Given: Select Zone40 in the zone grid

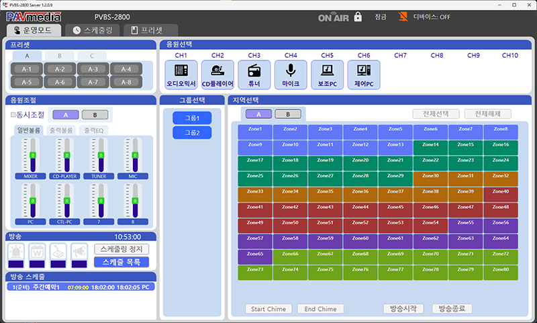Looking at the screenshot, I should (x=501, y=191).
